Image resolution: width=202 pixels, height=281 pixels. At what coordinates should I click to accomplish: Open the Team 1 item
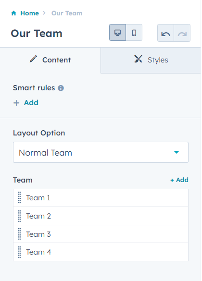pos(101,198)
